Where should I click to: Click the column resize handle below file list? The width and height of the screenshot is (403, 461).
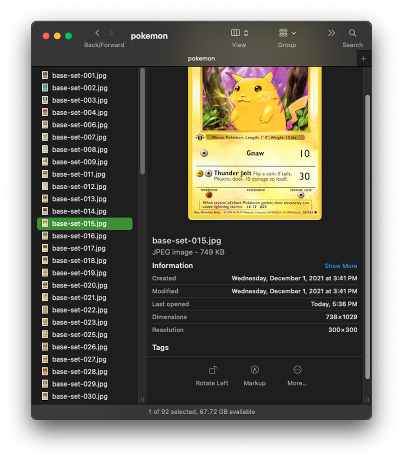coord(142,400)
